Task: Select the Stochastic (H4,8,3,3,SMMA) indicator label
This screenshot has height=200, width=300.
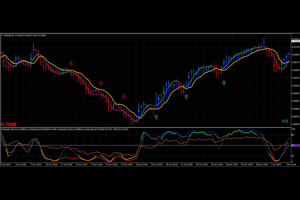Action: (x=85, y=129)
